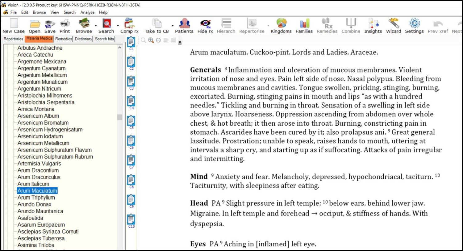Open the Families panel
The height and width of the screenshot is (251, 463).
304,25
